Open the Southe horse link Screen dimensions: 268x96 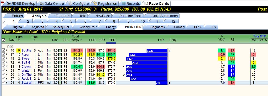[x=26, y=51]
